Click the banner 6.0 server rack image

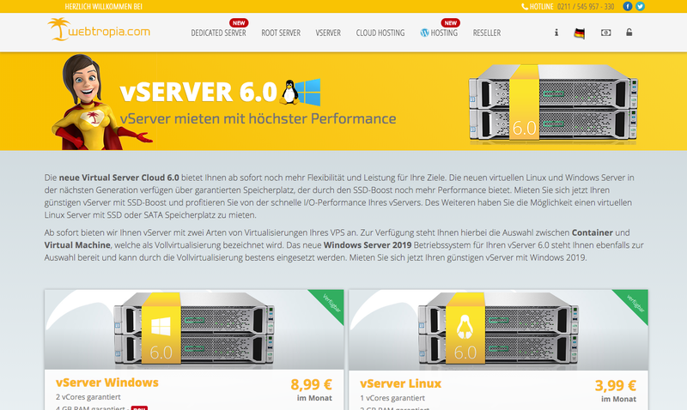[553, 103]
